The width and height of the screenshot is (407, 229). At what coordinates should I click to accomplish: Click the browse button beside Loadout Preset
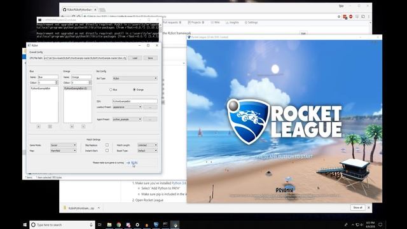pos(150,107)
